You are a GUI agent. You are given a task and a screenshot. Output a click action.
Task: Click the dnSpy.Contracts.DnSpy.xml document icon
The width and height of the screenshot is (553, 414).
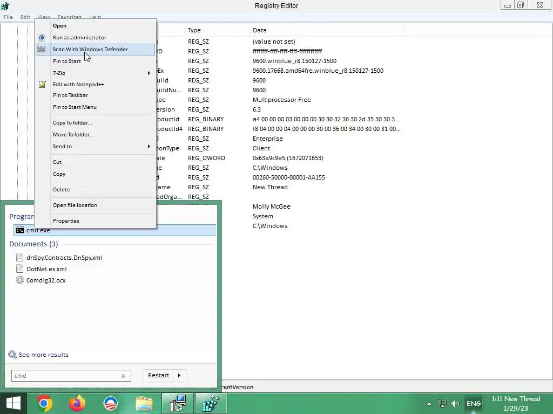[20, 257]
